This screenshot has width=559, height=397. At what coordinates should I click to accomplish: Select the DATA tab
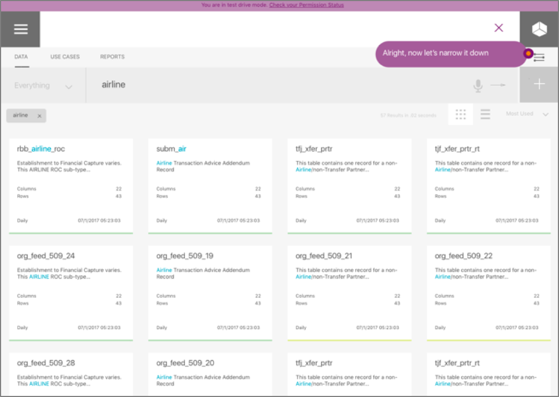21,57
